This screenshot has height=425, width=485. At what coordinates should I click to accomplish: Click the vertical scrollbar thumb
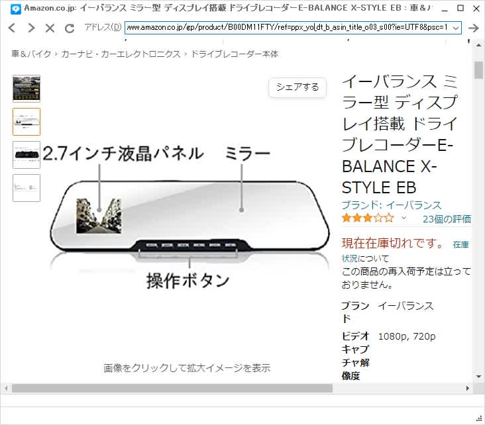point(479,70)
